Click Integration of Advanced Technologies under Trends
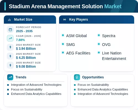This screenshot has width=138, height=110. (x=36, y=85)
